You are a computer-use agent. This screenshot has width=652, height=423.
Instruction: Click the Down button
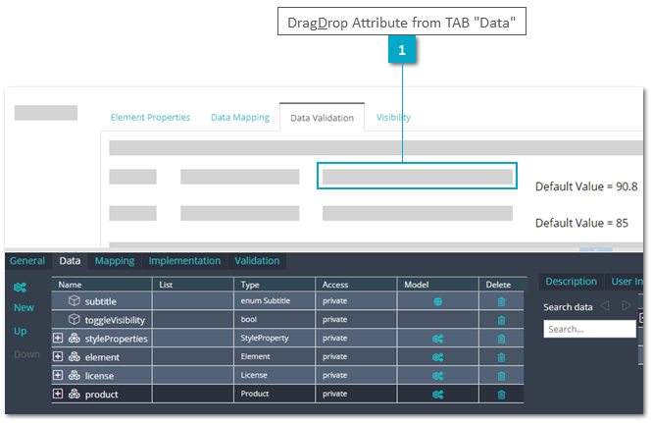(26, 354)
